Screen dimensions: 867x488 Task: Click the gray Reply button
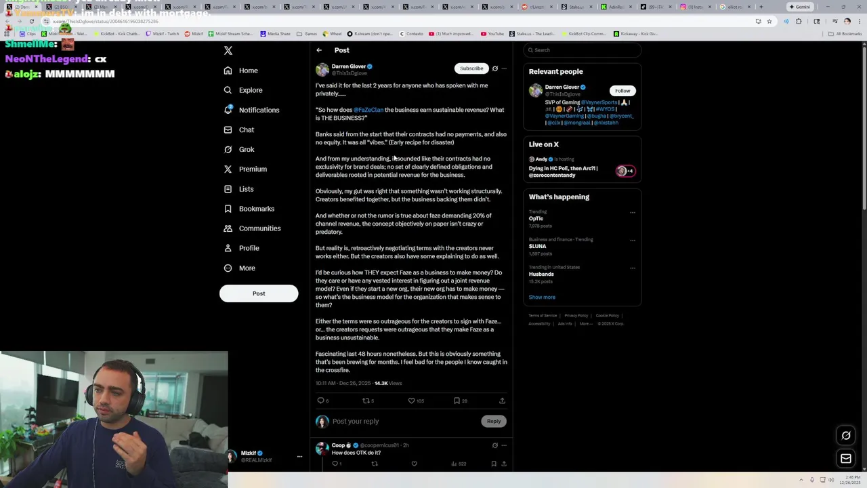(x=494, y=422)
